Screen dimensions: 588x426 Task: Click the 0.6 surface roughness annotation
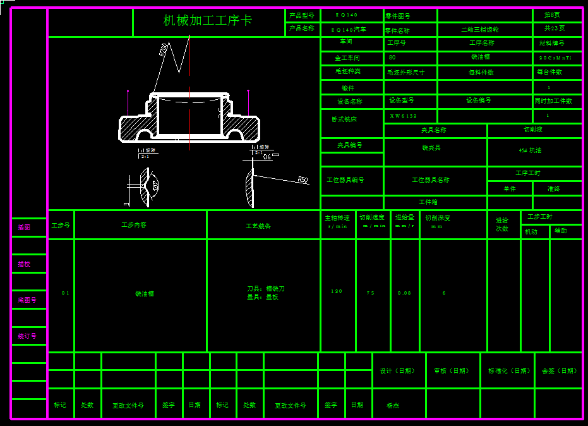(267, 157)
